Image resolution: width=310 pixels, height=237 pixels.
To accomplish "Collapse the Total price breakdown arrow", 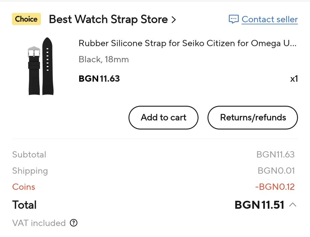I will (293, 204).
